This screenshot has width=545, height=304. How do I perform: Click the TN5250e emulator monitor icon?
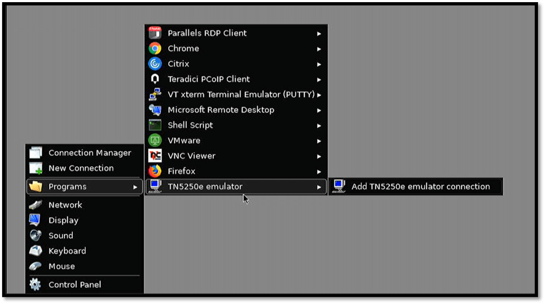click(x=155, y=186)
